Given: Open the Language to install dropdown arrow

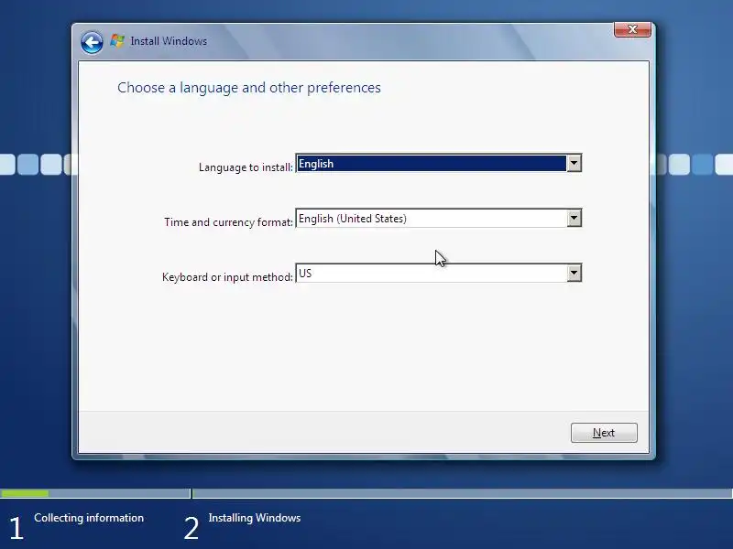Looking at the screenshot, I should (x=574, y=164).
